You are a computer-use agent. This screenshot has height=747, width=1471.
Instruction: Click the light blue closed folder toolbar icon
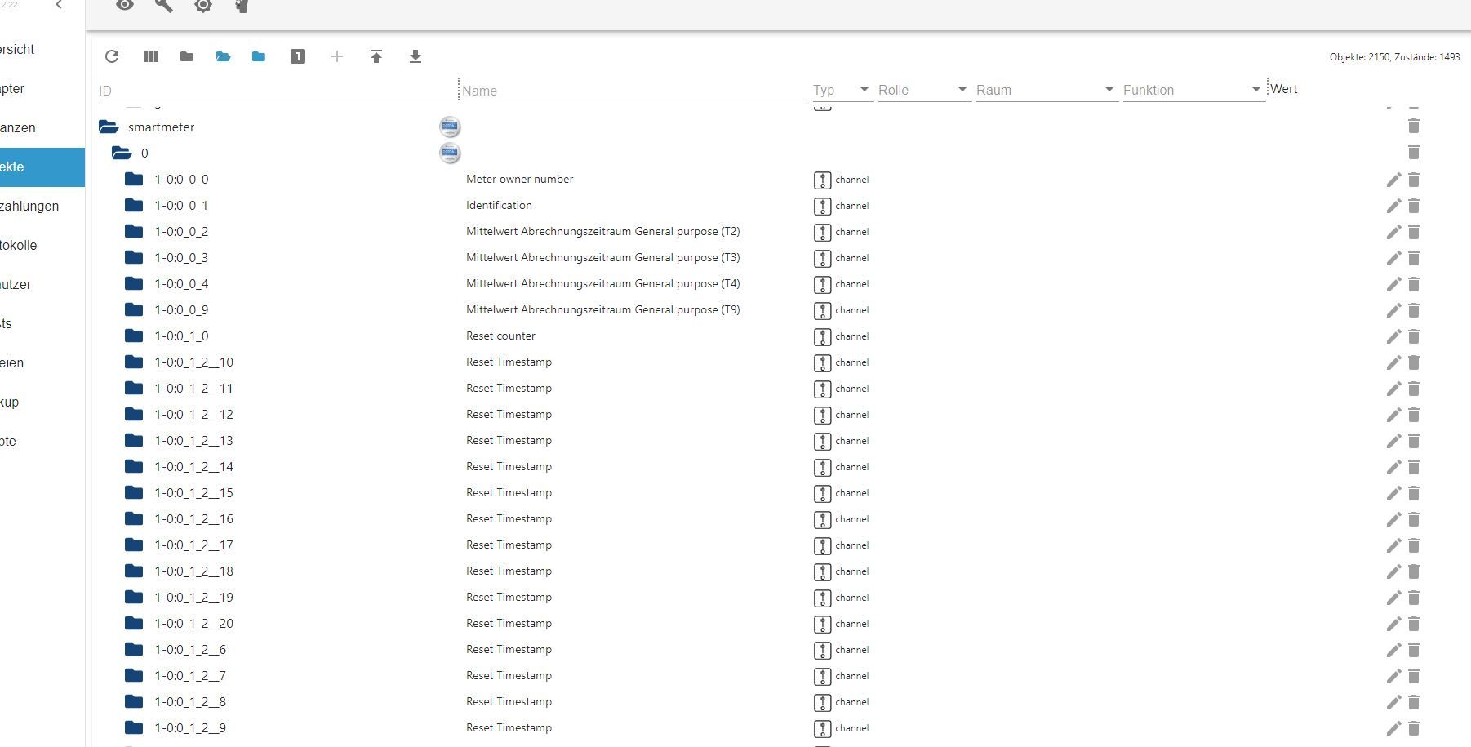tap(259, 56)
